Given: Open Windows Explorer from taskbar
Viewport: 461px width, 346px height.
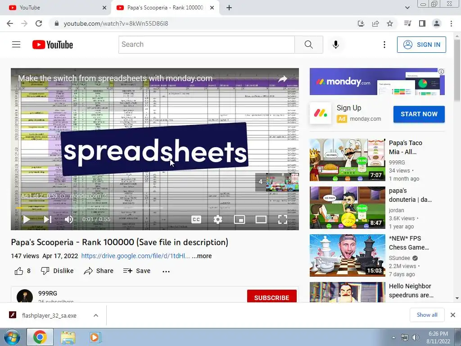Looking at the screenshot, I should (x=68, y=337).
